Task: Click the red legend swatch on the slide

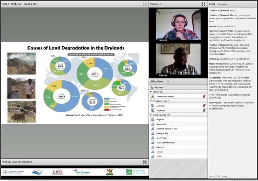Action: [107, 109]
